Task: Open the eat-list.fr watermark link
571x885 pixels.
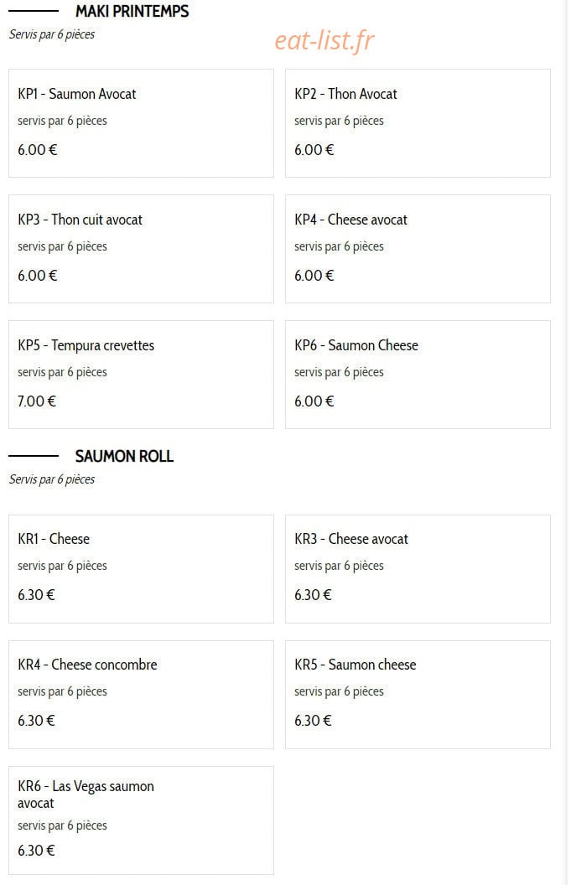Action: coord(324,40)
